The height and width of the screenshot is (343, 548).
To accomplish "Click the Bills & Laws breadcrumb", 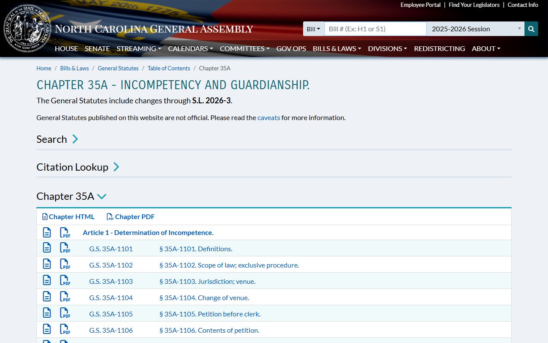I will tap(74, 68).
